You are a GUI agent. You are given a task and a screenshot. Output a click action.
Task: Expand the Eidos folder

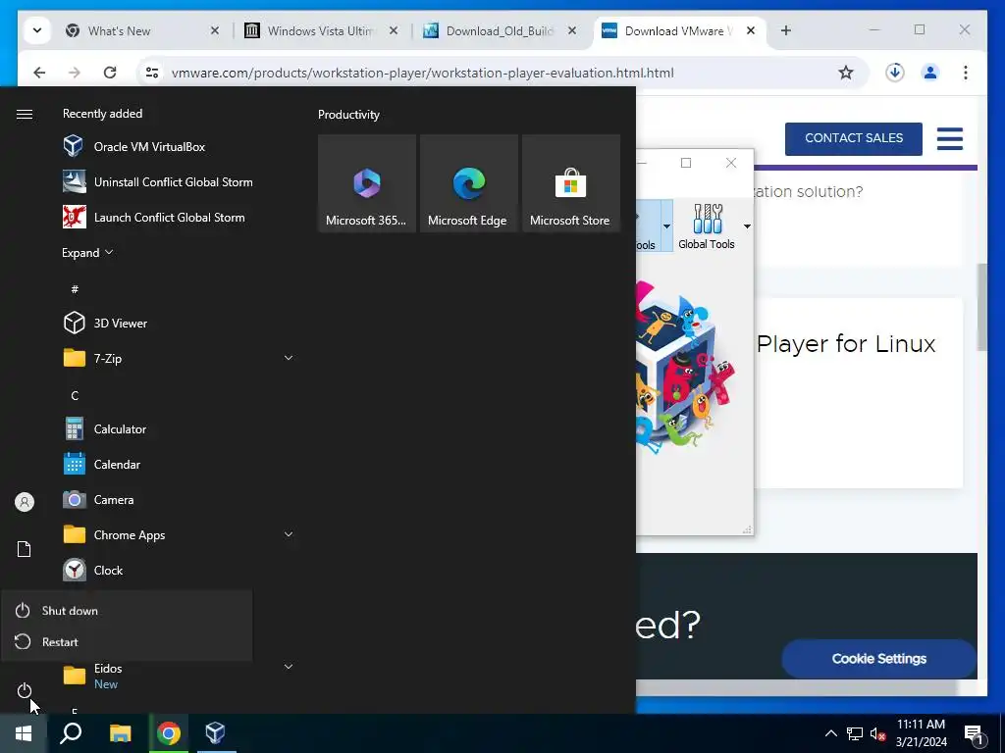289,667
